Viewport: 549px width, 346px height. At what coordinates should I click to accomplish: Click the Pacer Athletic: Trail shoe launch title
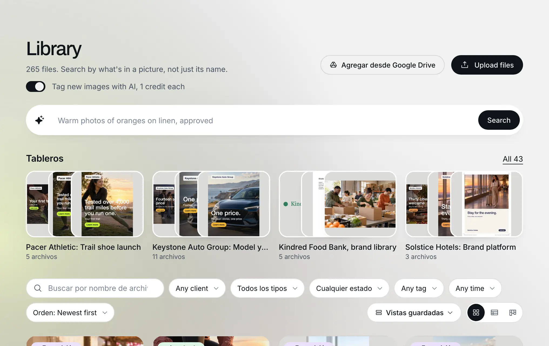pyautogui.click(x=83, y=247)
